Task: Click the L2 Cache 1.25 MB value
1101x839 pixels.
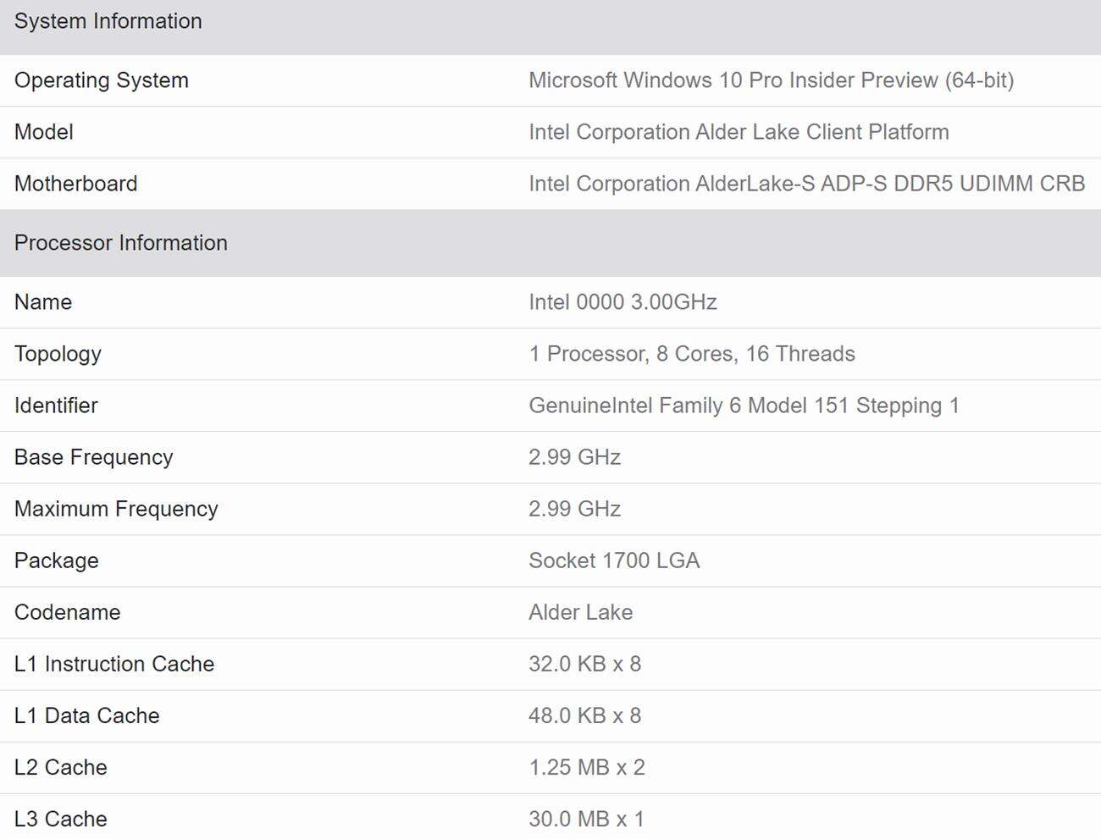Action: (x=587, y=767)
